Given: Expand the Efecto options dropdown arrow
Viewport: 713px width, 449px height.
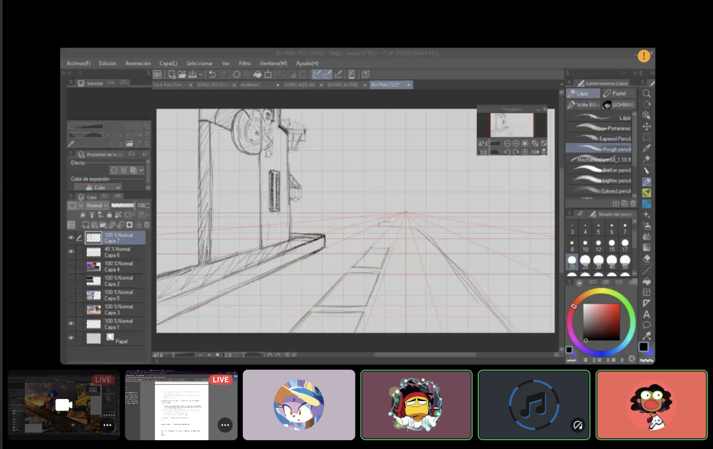Looking at the screenshot, I should pos(141,170).
